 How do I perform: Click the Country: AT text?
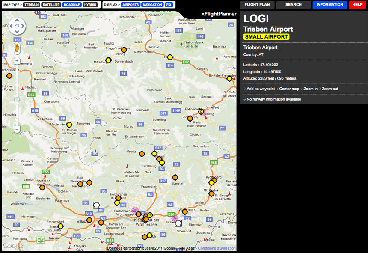point(253,54)
